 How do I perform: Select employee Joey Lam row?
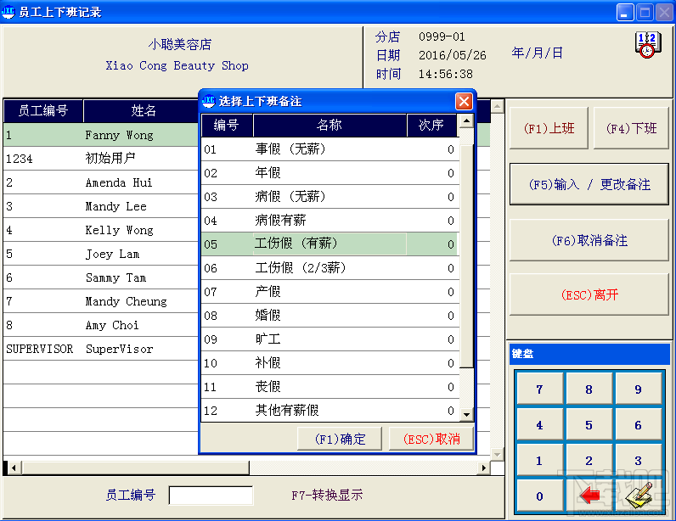coord(101,254)
